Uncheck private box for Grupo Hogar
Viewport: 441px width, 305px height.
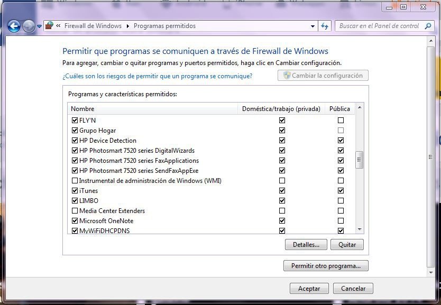[282, 131]
